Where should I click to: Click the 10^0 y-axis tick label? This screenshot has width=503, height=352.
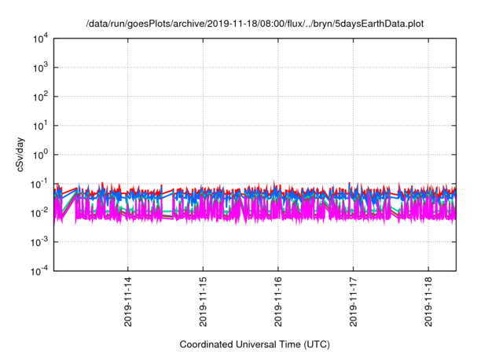point(40,155)
